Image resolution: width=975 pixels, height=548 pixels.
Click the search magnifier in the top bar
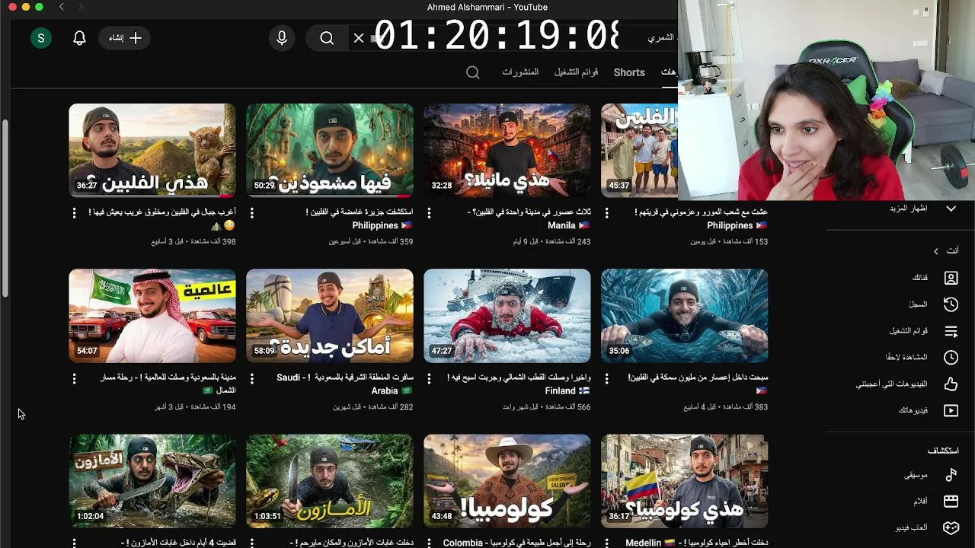[x=327, y=38]
